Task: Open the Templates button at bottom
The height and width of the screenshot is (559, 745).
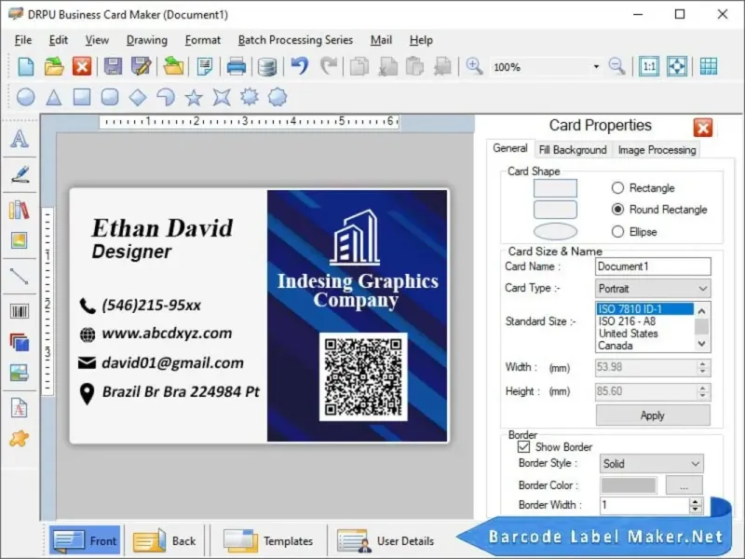Action: 268,541
